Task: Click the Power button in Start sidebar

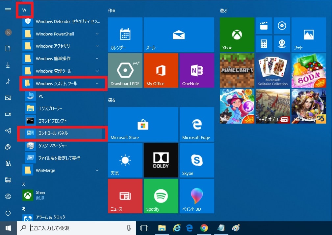Action: [x=8, y=213]
